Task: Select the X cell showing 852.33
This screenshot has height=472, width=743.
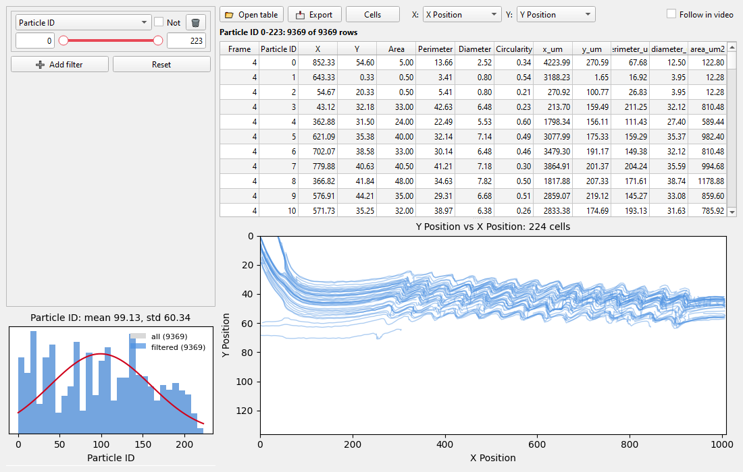Action: point(318,63)
